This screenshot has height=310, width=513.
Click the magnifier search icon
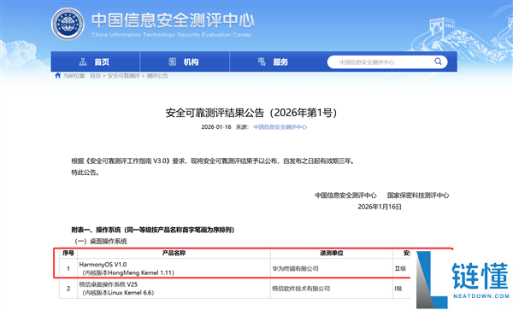[438, 61]
